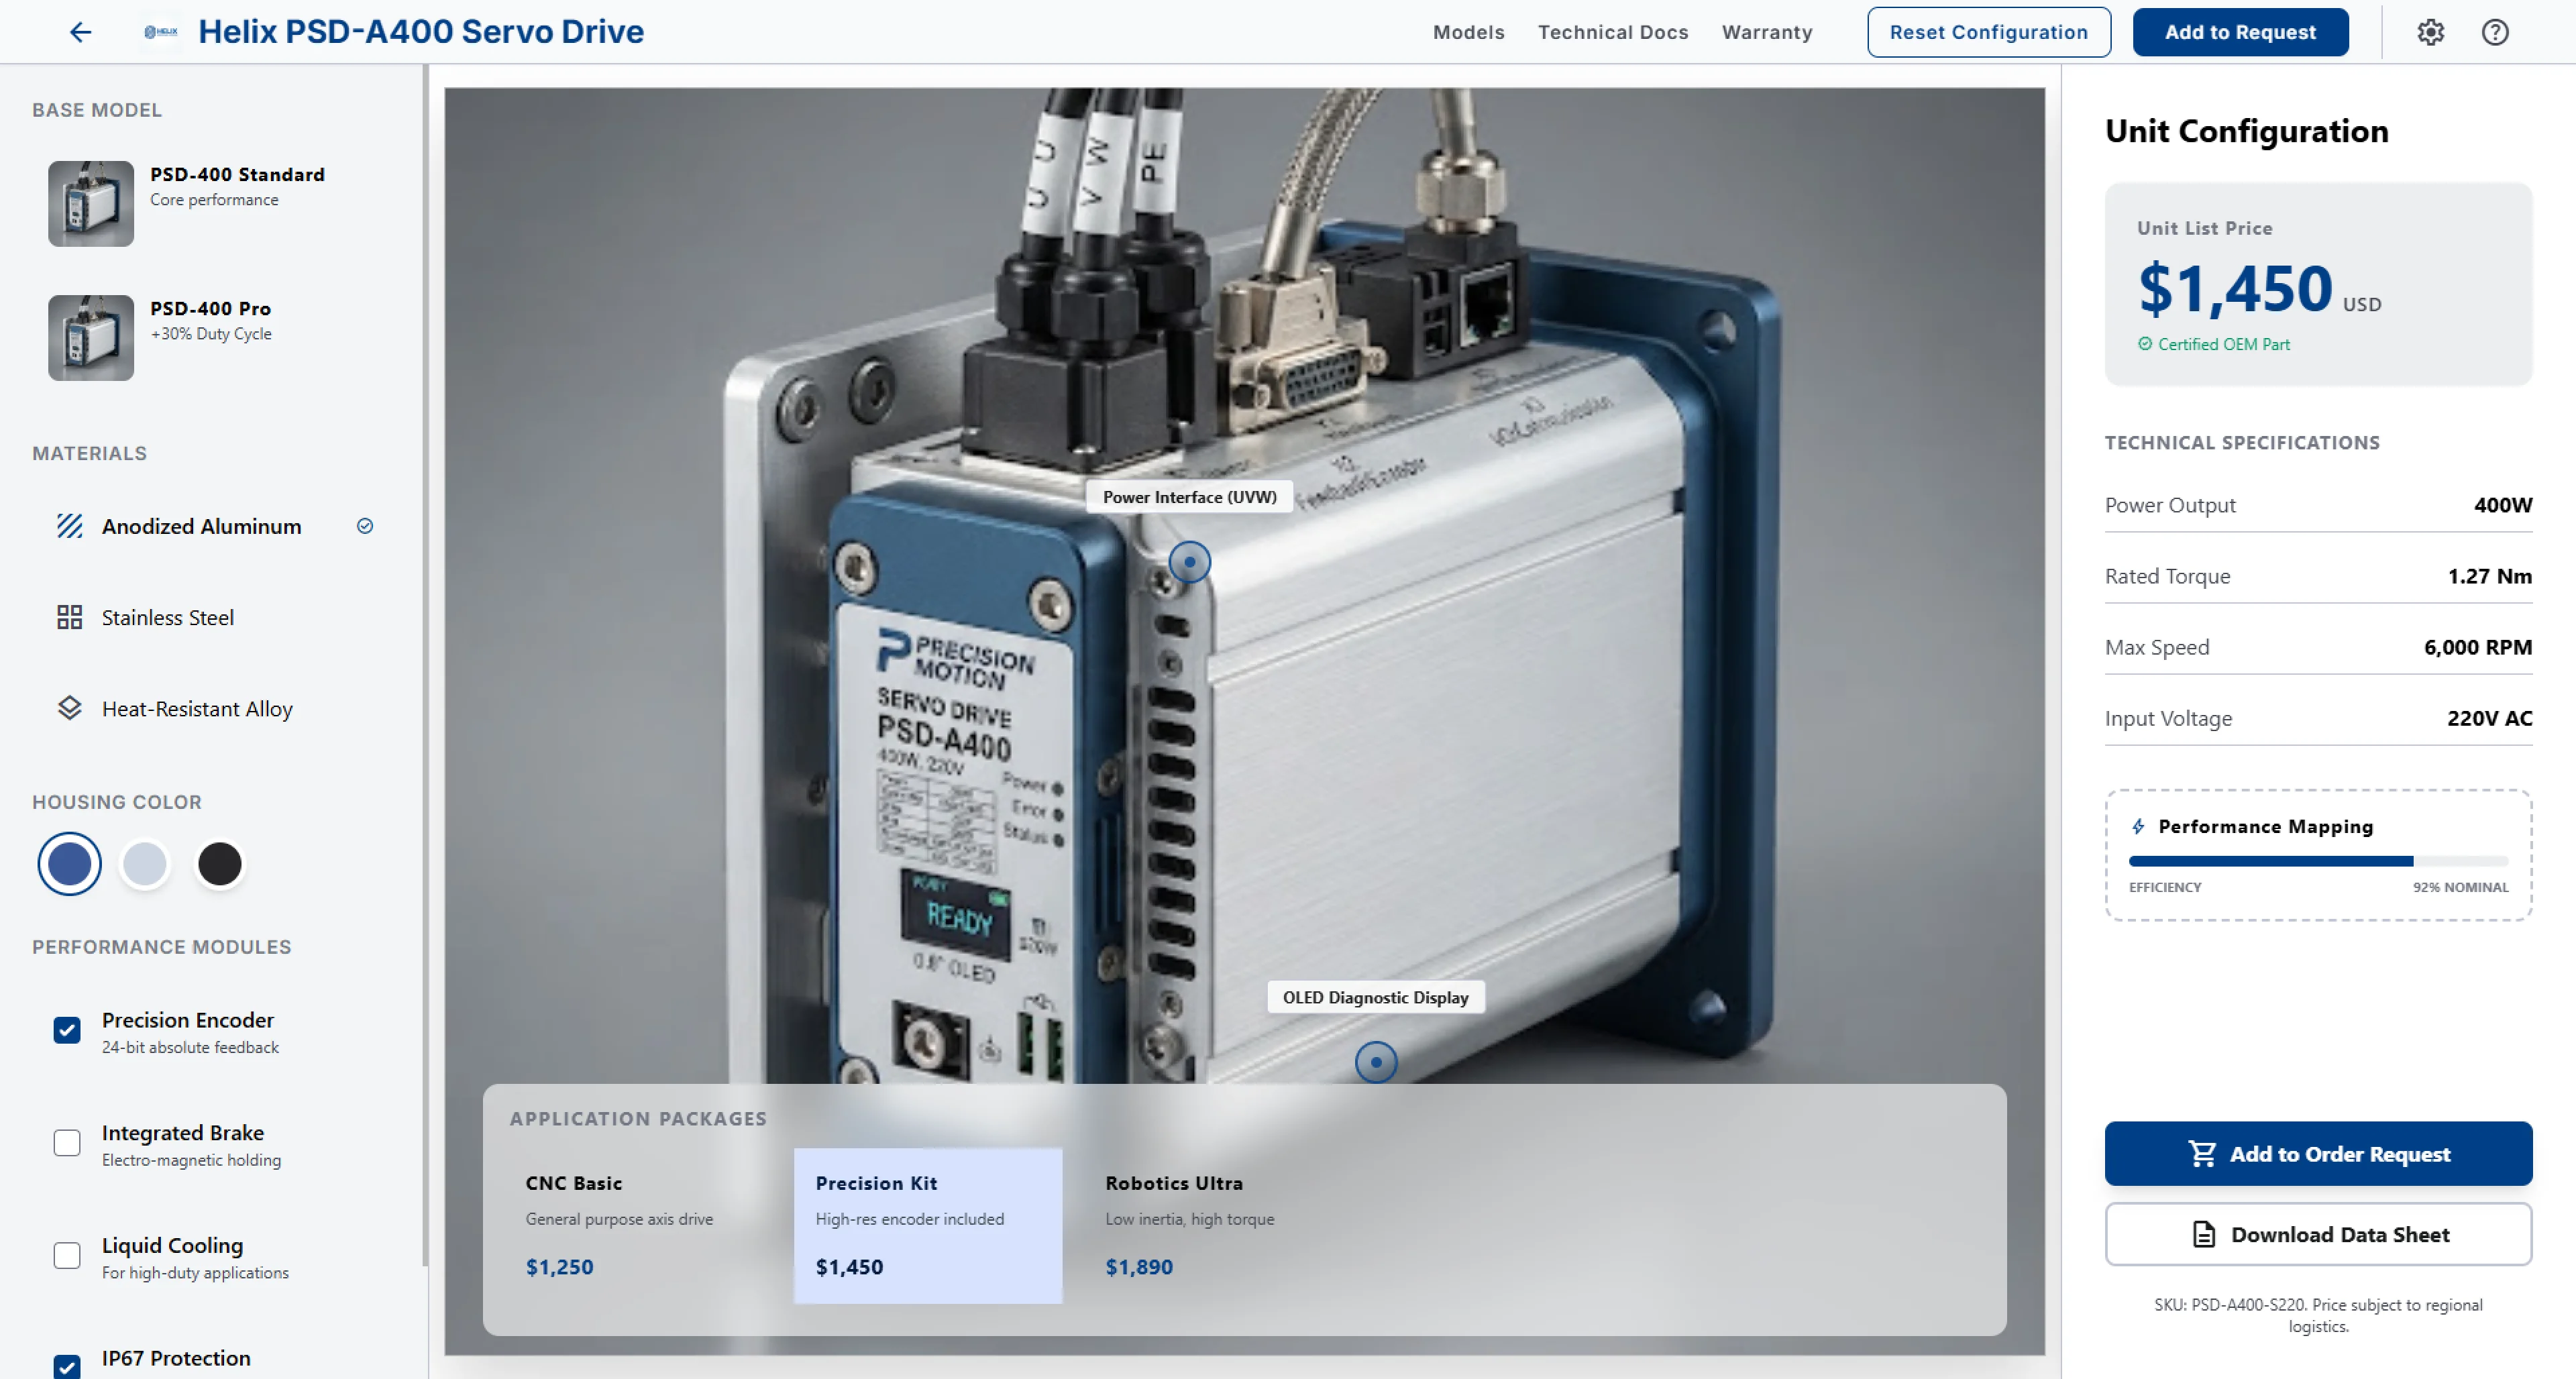2576x1379 pixels.
Task: Choose the blue housing color
Action: [69, 864]
